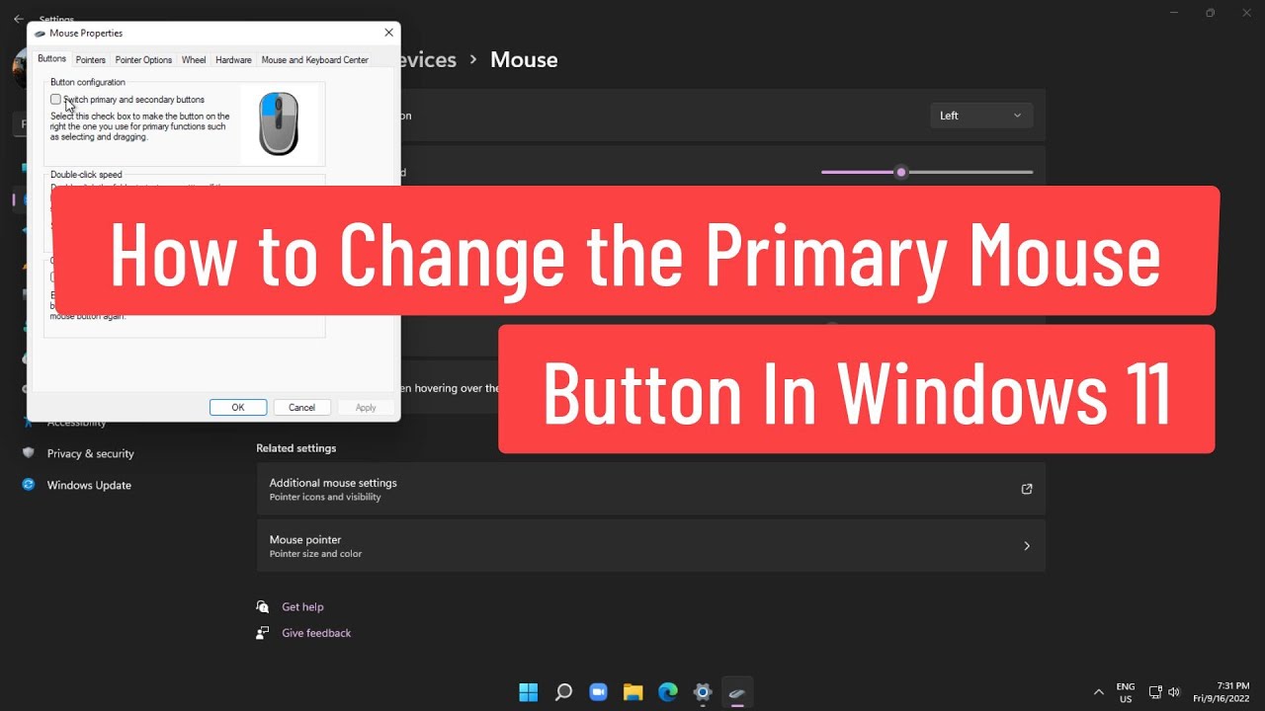Click the Mouse breadcrumb title

pos(524,59)
